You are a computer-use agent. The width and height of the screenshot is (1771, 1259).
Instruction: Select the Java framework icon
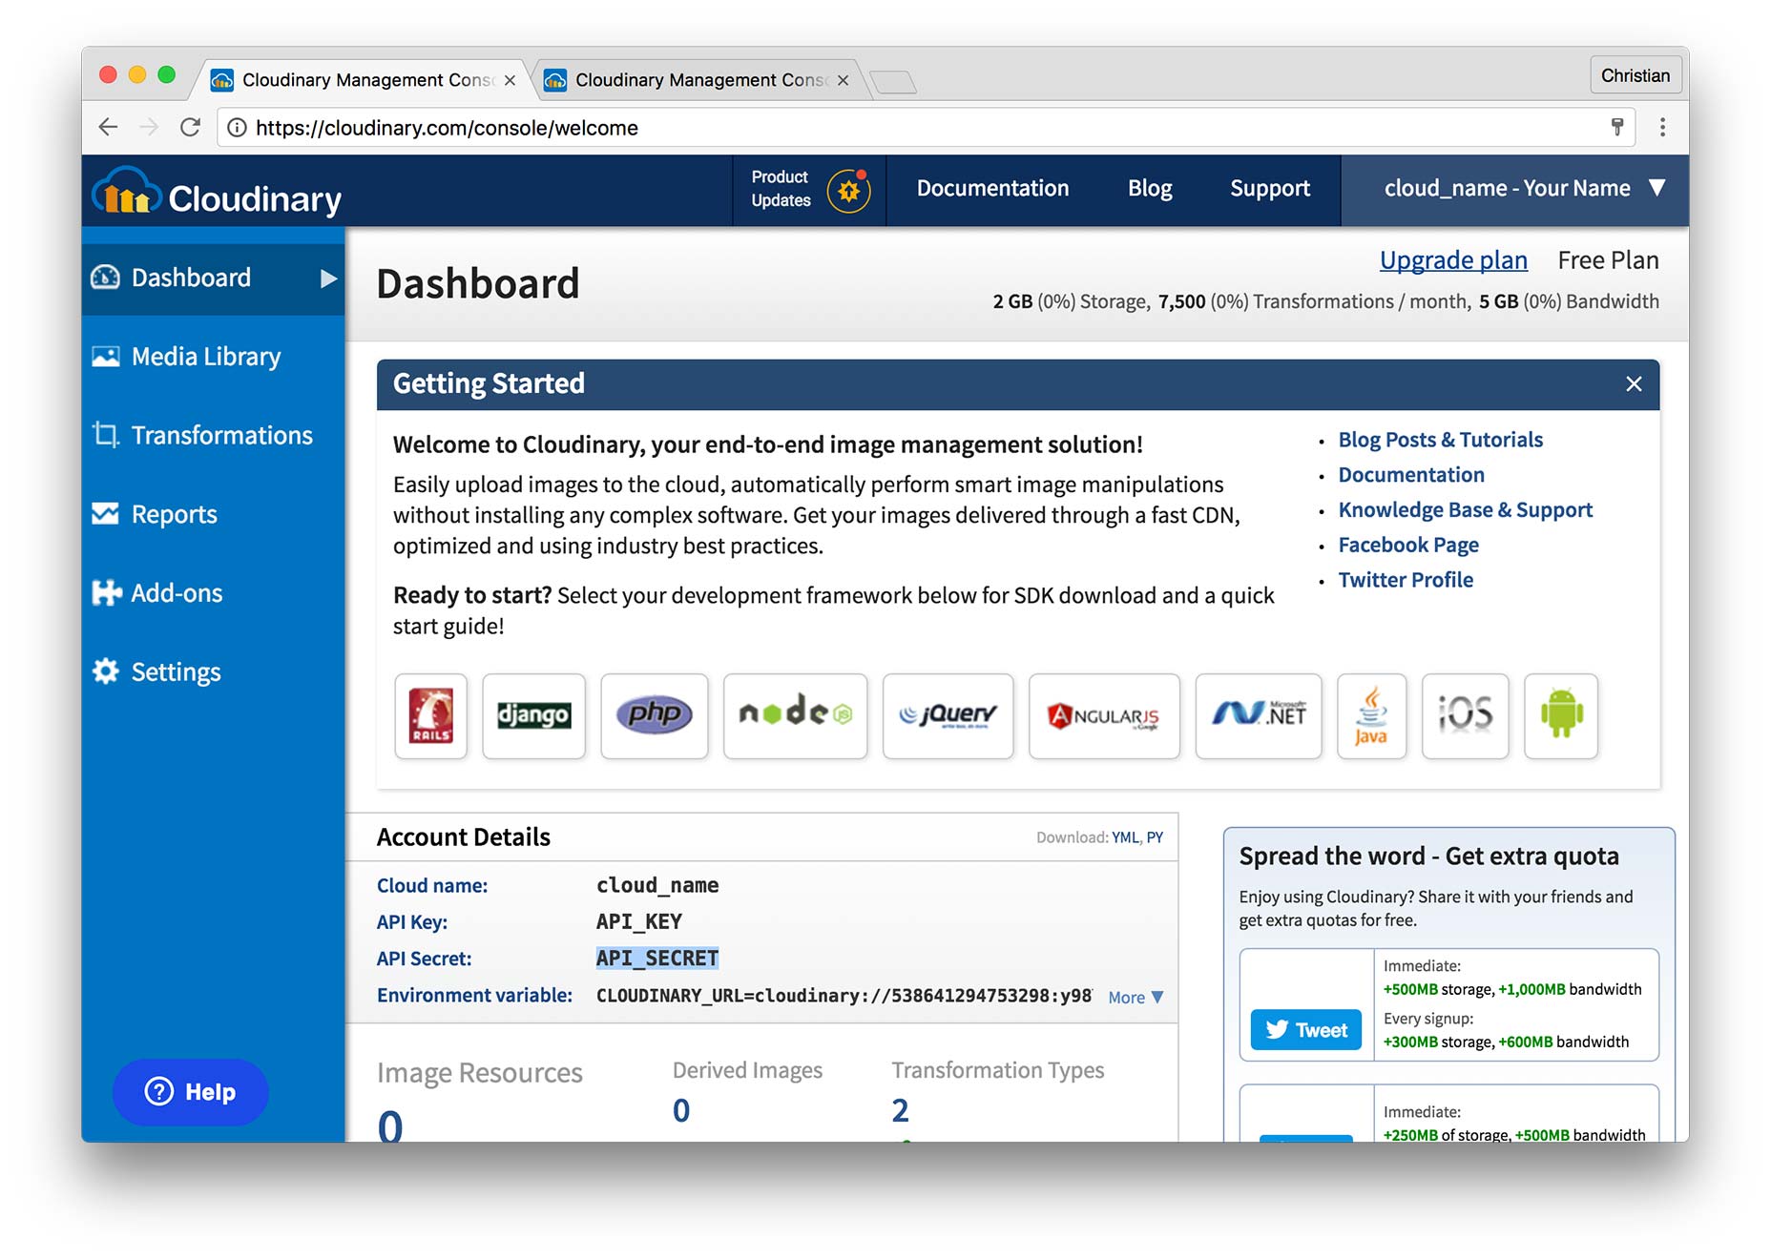[x=1371, y=715]
